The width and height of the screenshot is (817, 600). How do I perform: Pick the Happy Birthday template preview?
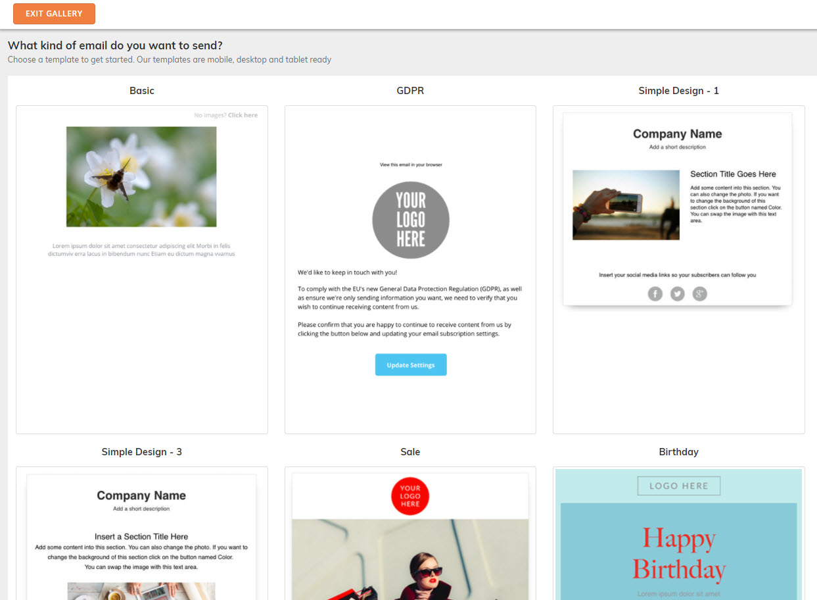(x=679, y=534)
